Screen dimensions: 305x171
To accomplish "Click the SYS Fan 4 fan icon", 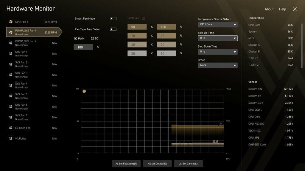I will point(11,85).
